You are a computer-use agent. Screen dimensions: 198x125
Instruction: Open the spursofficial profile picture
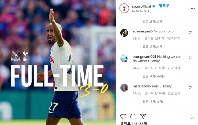pos(124,8)
